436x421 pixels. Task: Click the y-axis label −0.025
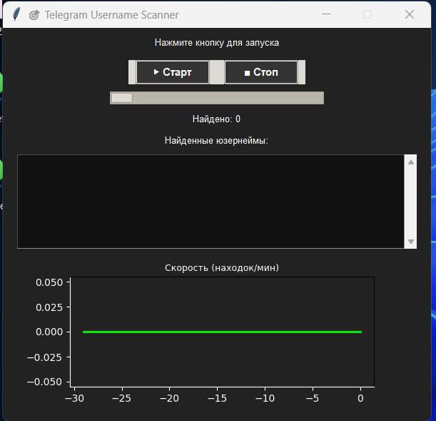tap(45, 357)
